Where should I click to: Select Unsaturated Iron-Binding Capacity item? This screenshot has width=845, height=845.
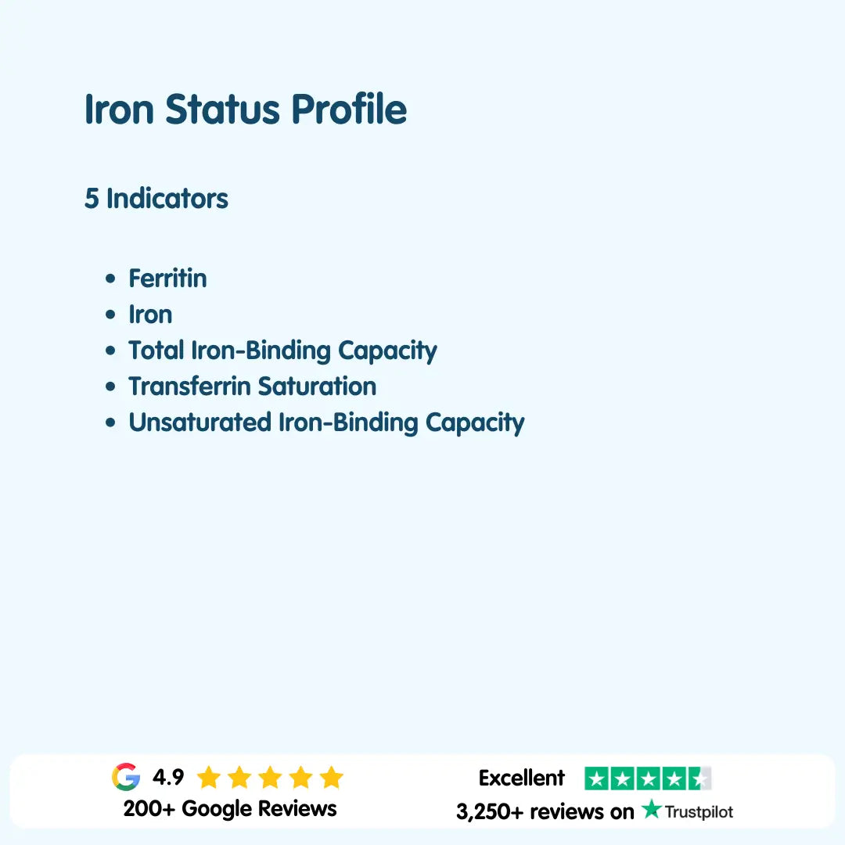pyautogui.click(x=326, y=422)
